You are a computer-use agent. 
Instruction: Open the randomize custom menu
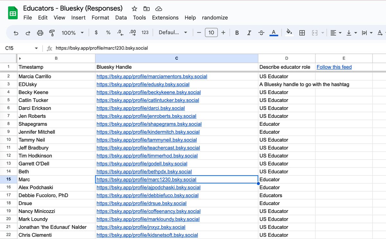215,18
